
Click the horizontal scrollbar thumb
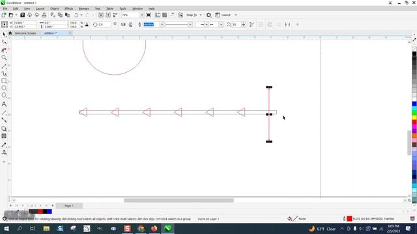pyautogui.click(x=179, y=200)
